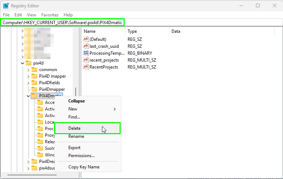Viewport: 283px width, 179px height.
Task: Select the Loca subkey folder icon
Action: tap(40, 122)
